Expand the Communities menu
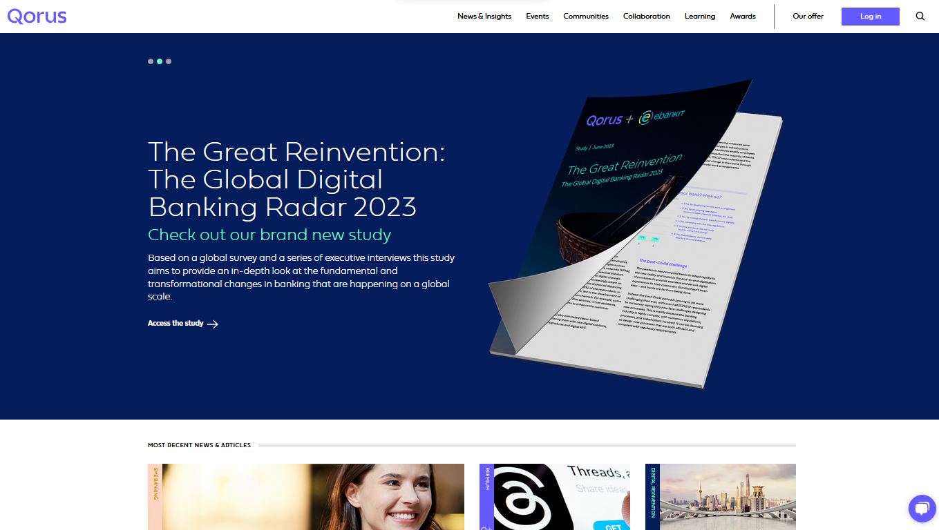This screenshot has width=939, height=530. click(x=585, y=17)
